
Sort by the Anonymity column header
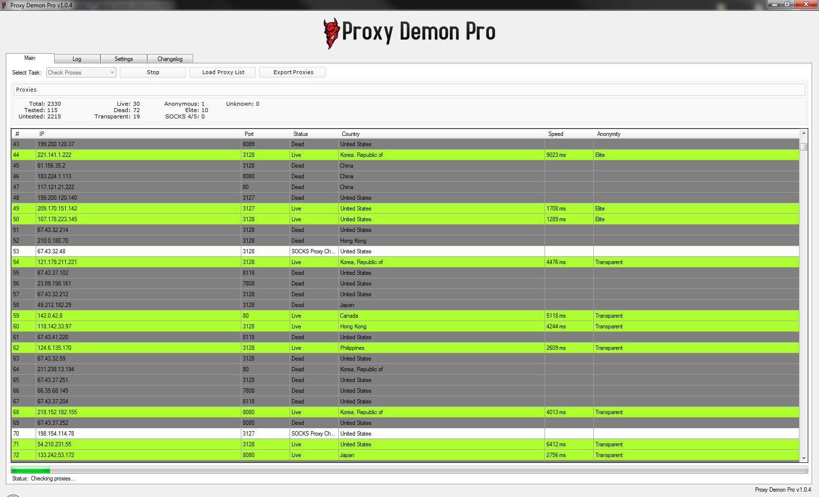[x=696, y=134]
